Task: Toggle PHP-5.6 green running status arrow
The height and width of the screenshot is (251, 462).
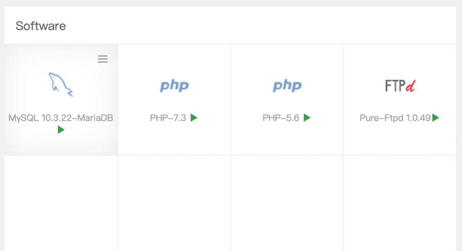Action: click(307, 118)
